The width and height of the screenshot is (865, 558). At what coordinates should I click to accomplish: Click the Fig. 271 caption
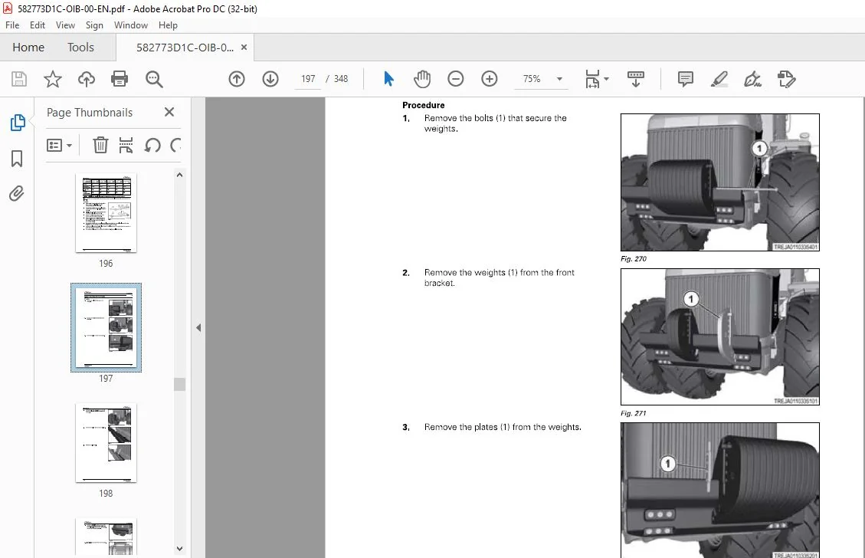point(634,413)
